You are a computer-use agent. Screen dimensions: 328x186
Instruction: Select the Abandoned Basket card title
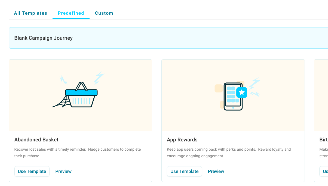tap(36, 140)
